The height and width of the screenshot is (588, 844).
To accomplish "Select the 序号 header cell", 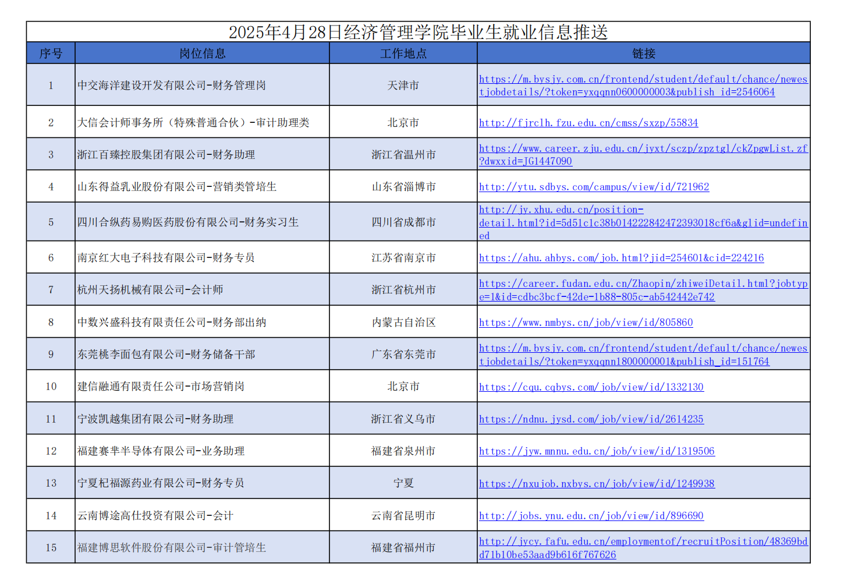I will coord(51,54).
